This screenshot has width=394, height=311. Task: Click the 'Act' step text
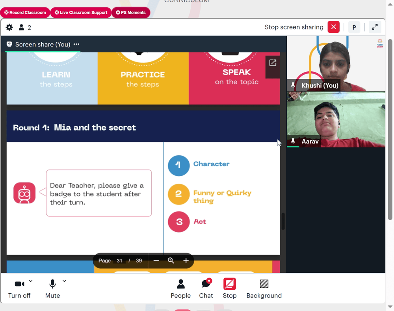click(200, 222)
